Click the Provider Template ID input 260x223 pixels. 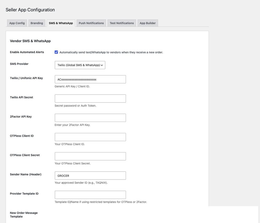pos(90,195)
